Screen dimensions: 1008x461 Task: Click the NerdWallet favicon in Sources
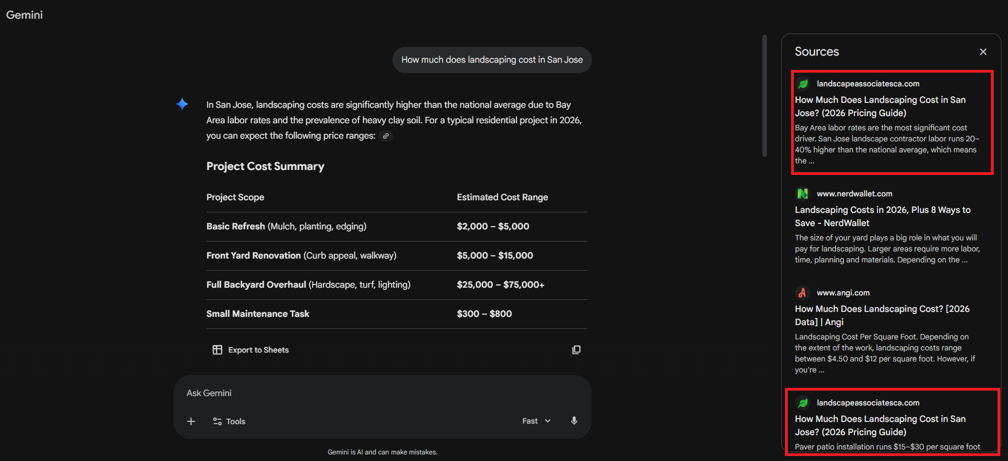(803, 194)
